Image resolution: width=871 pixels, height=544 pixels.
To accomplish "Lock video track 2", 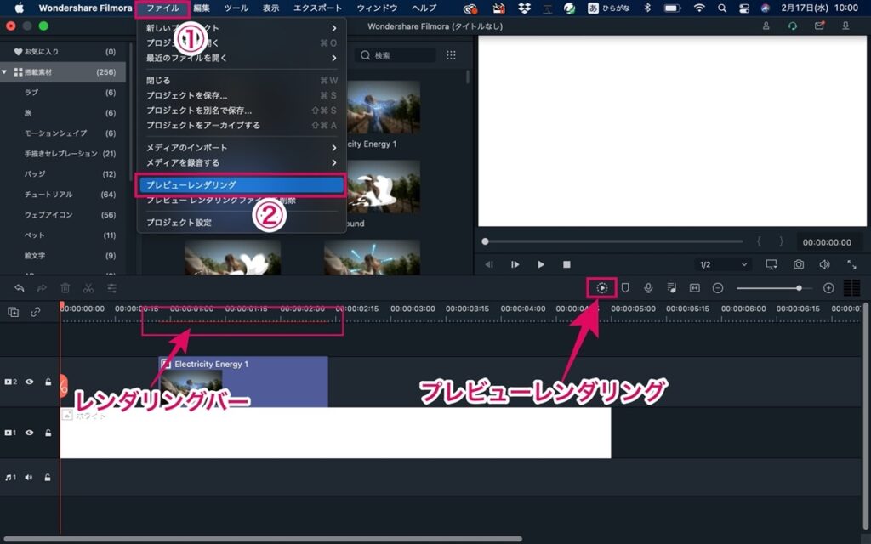I will click(48, 382).
